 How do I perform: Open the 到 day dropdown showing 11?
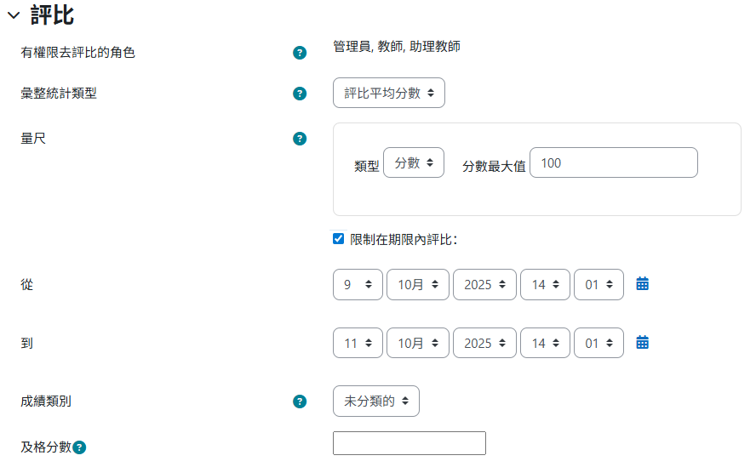click(x=358, y=344)
